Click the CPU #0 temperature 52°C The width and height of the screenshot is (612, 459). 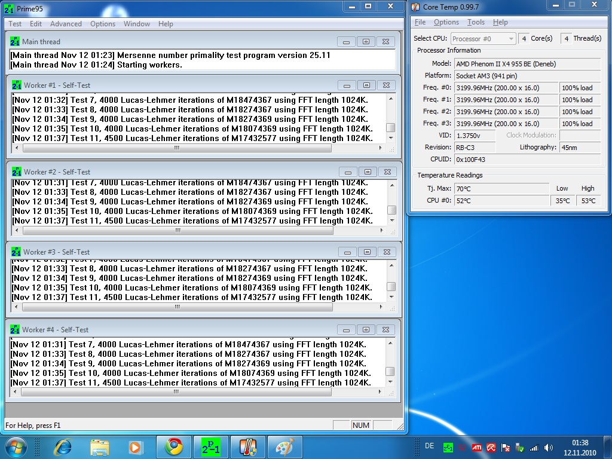501,201
